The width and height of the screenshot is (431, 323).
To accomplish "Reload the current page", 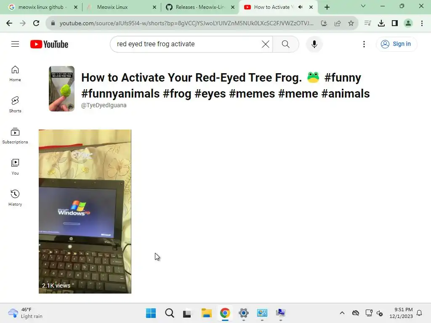I will pos(36,24).
